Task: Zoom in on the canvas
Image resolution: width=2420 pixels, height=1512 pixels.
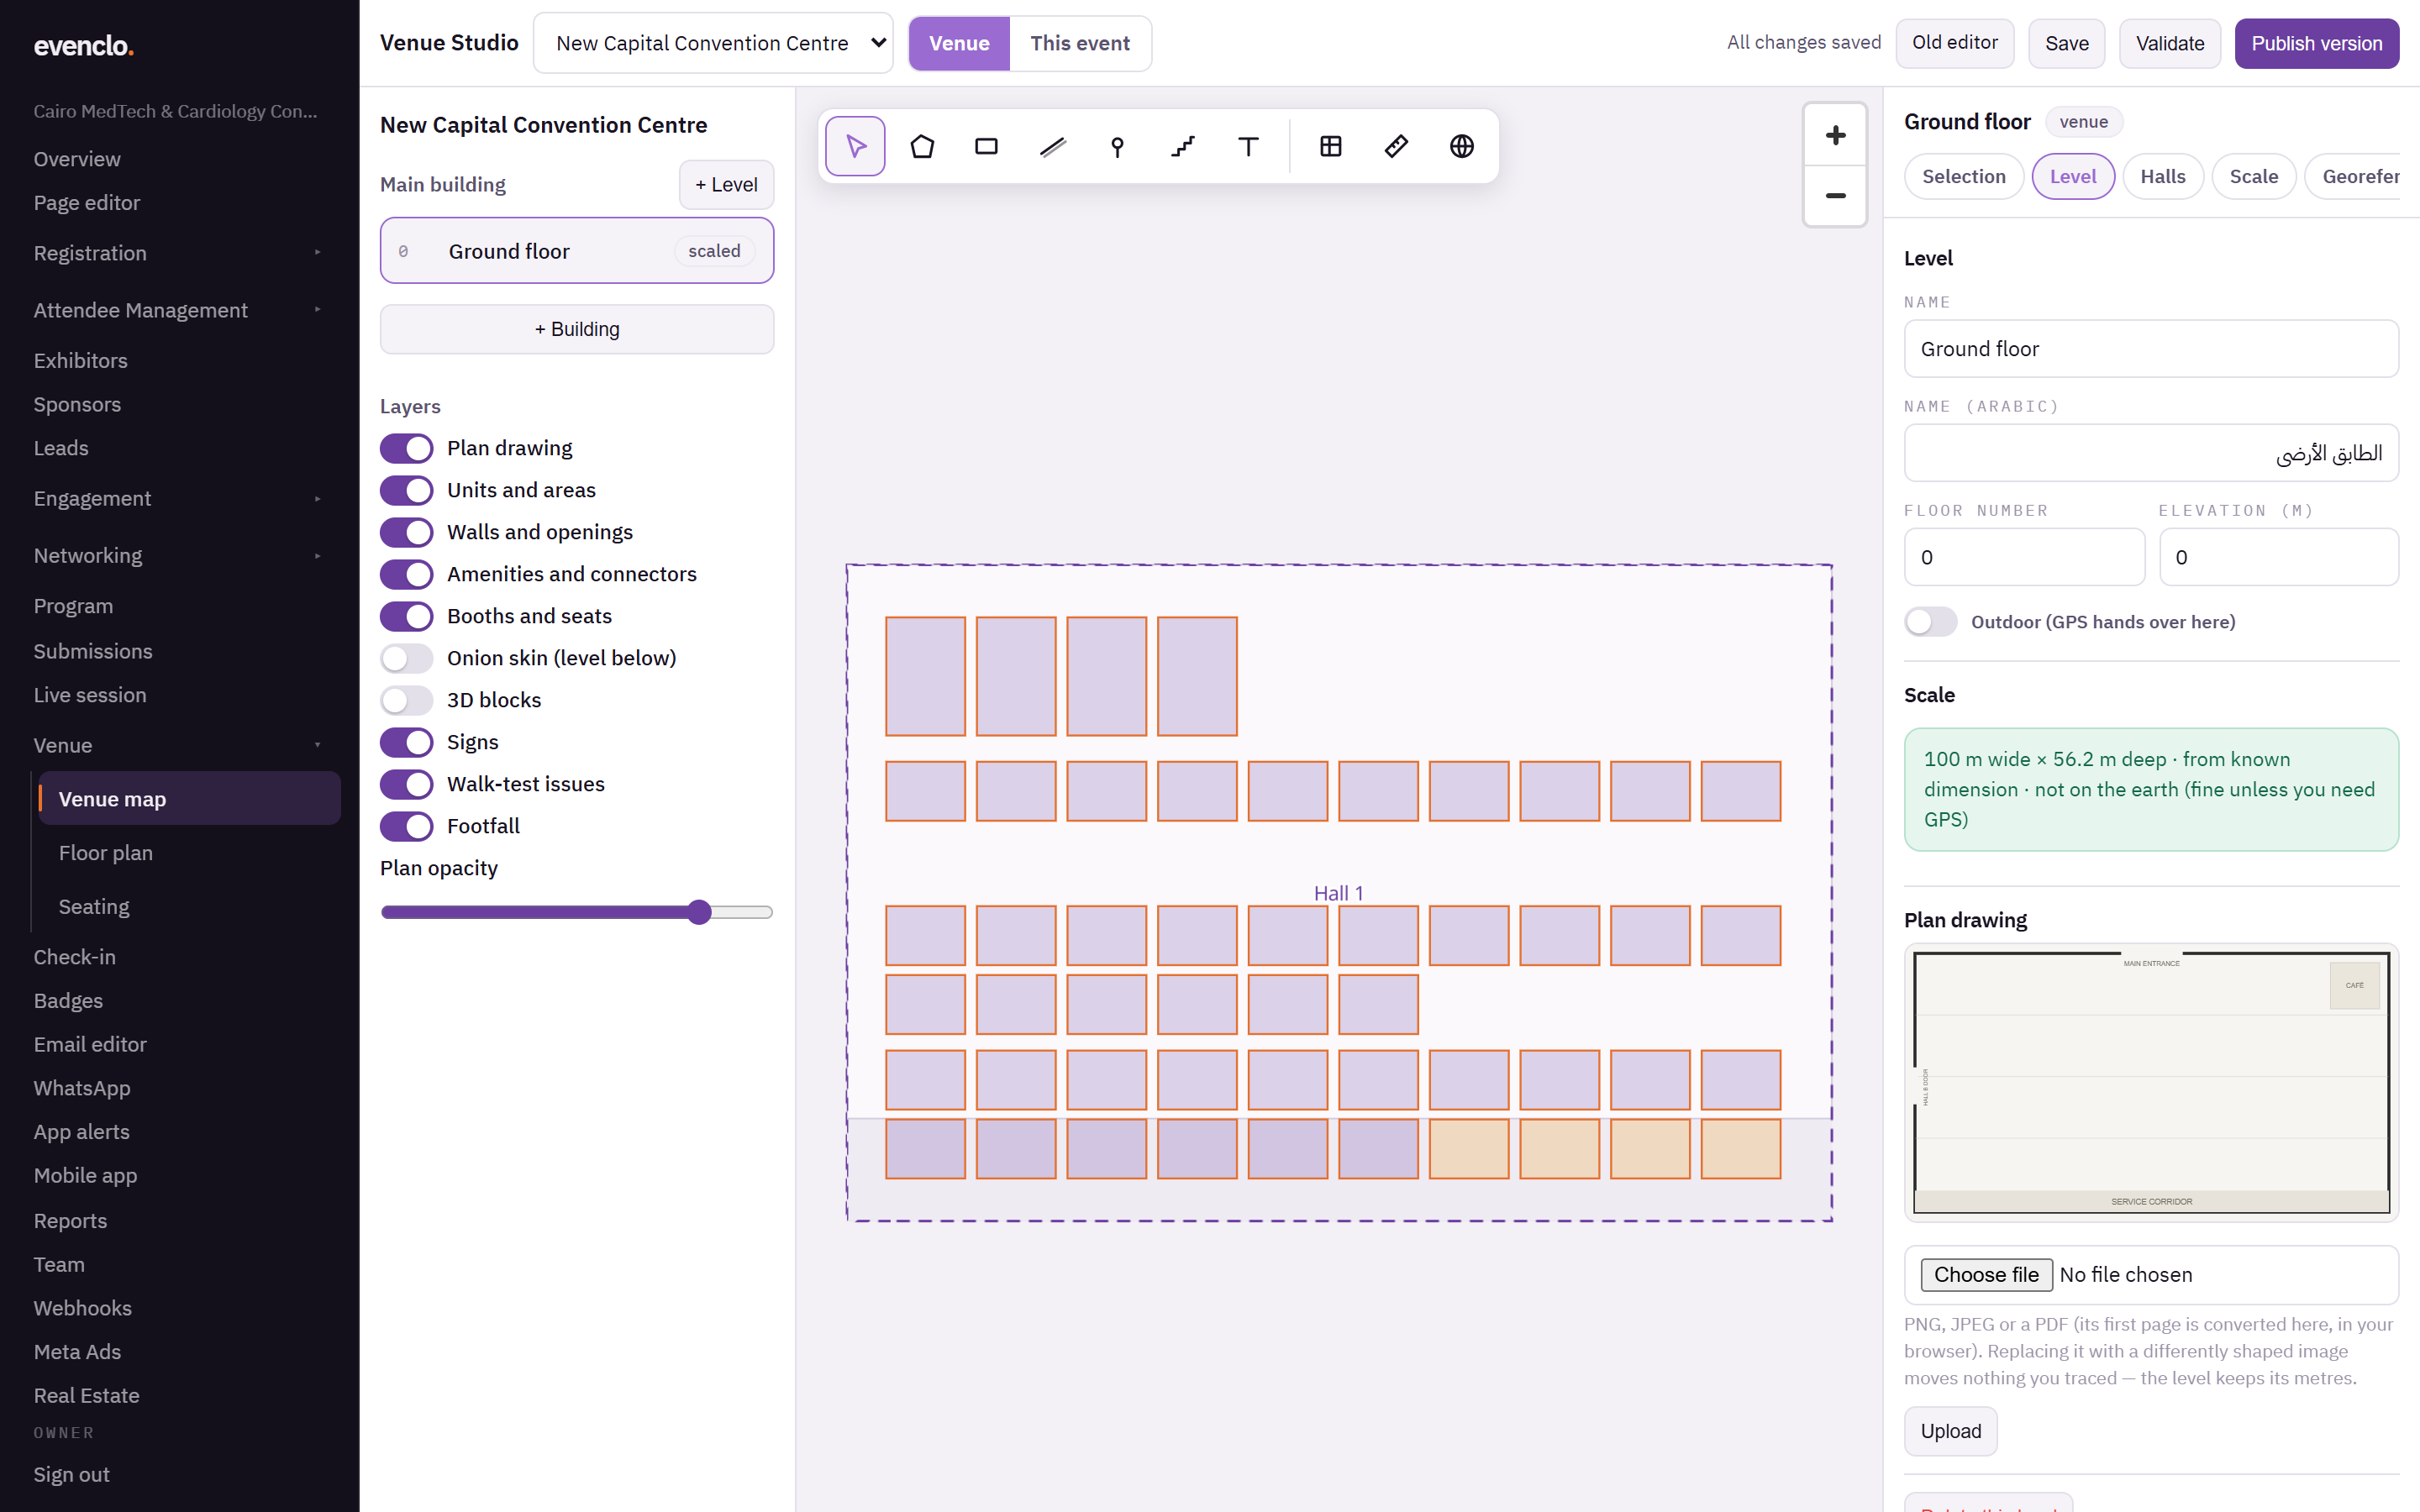Action: coord(1835,135)
